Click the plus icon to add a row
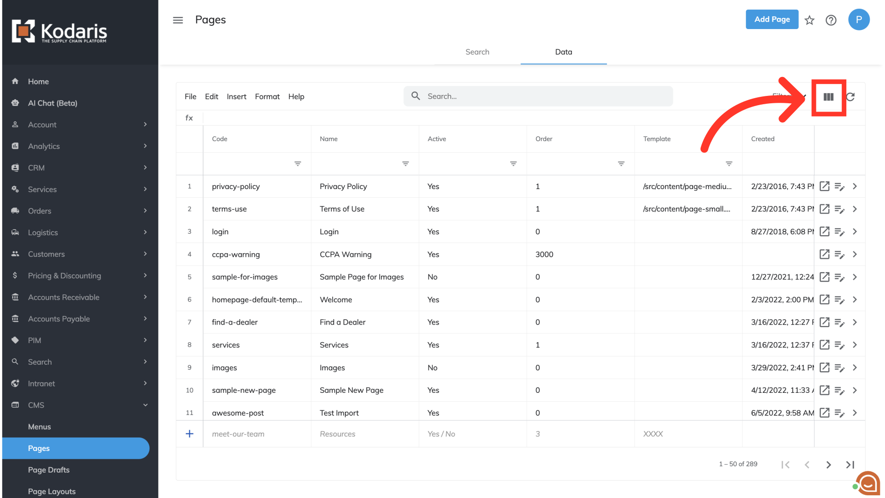Viewport: 885px width, 498px height. pos(189,434)
